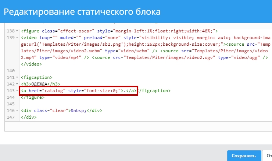
Task: Click the Редактирование статического блока title
Action: point(82,12)
